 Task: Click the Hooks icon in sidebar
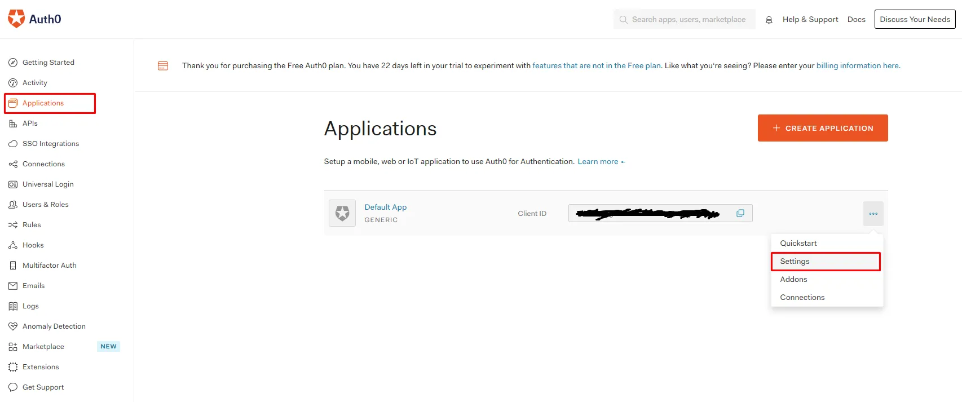(x=13, y=245)
